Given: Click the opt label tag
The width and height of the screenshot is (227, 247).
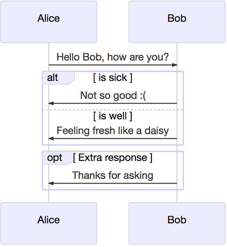Looking at the screenshot, I should pos(58,158).
